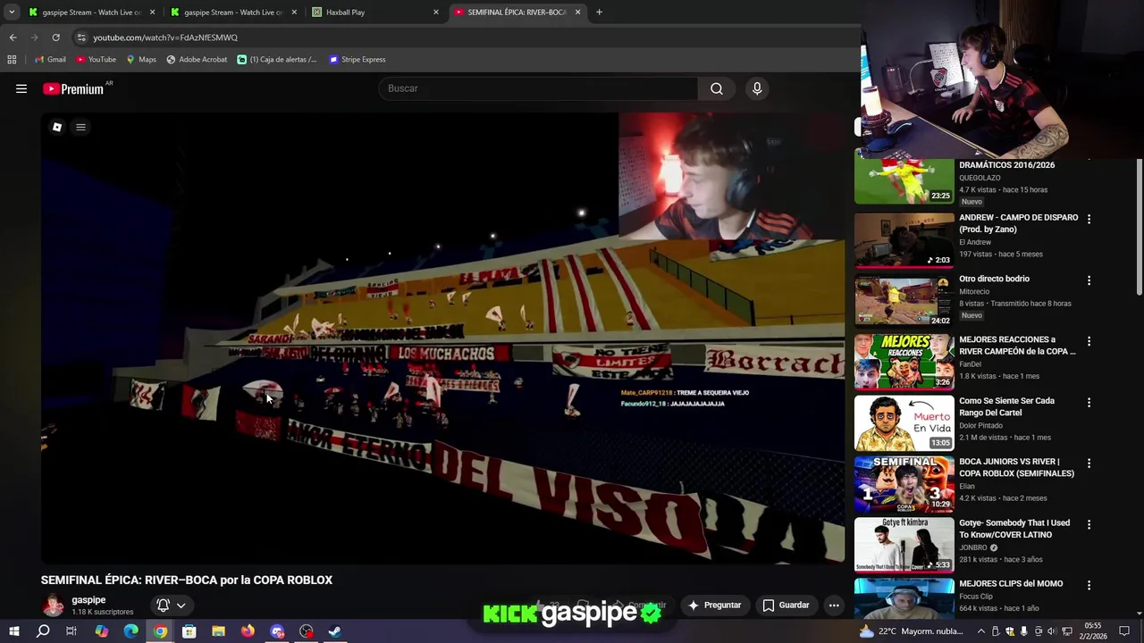Open Steam from the taskbar
Viewport: 1144px width, 643px height.
335,631
